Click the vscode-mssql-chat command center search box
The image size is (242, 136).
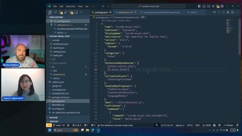click(149, 6)
